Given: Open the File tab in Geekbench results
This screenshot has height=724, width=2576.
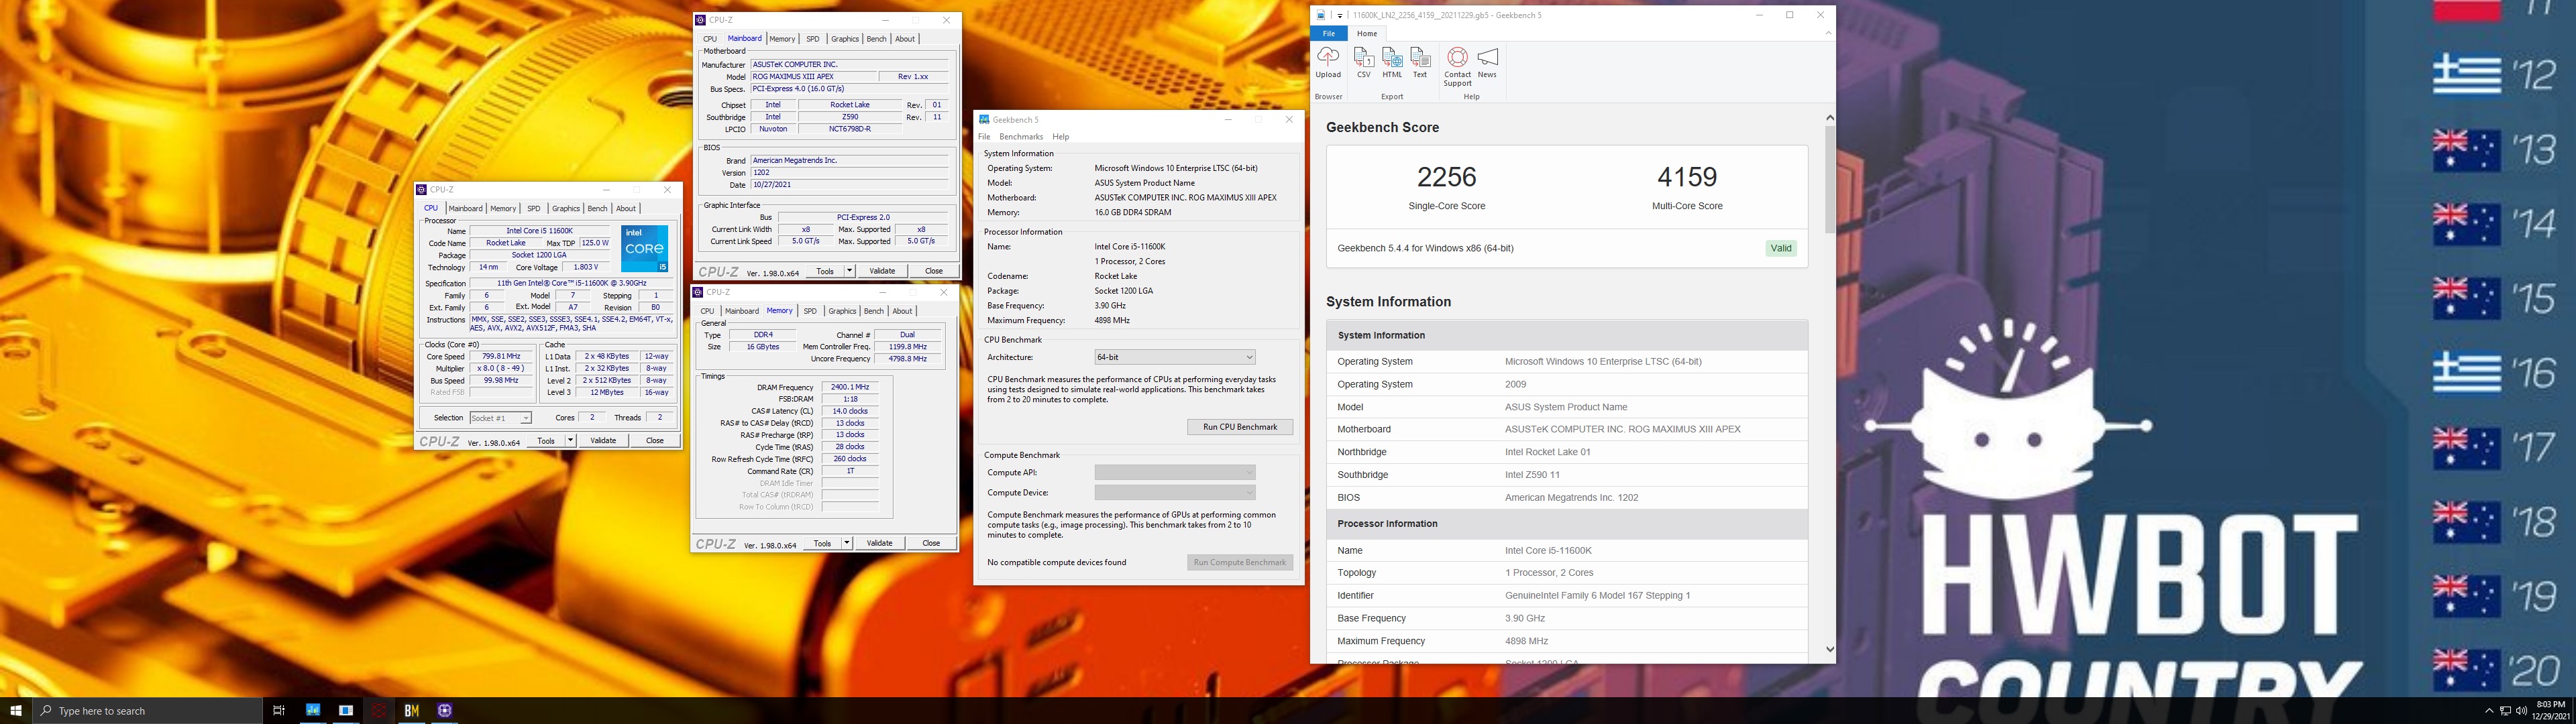Looking at the screenshot, I should pyautogui.click(x=1328, y=33).
